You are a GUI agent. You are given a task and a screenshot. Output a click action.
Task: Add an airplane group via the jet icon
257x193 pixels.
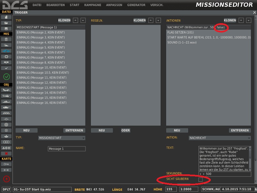coord(6,90)
